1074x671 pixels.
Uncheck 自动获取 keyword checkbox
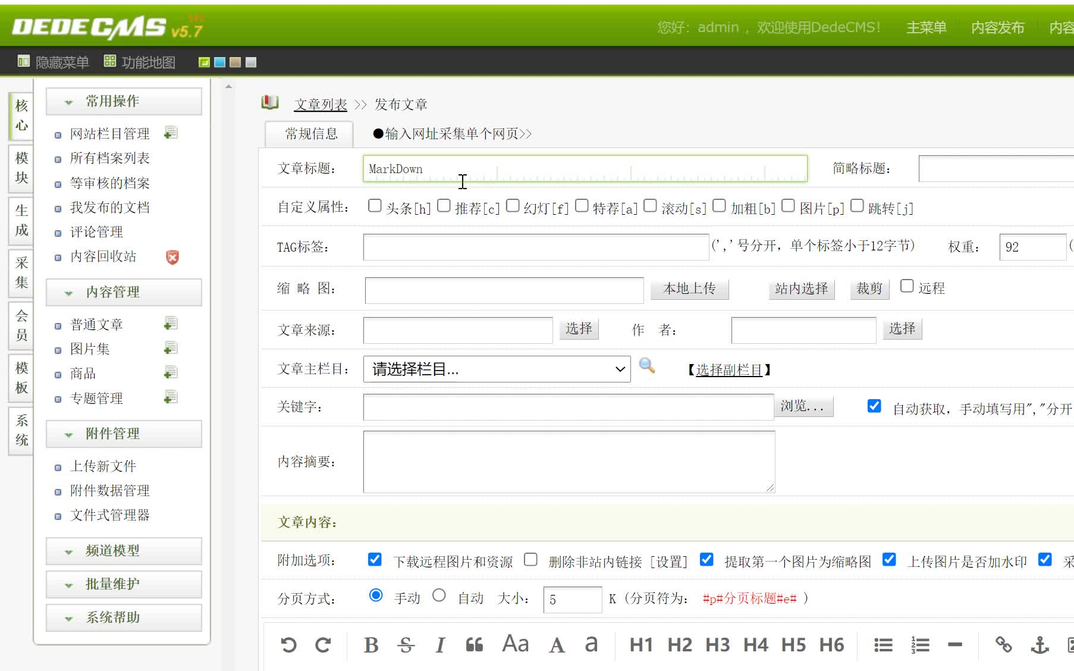coord(874,406)
